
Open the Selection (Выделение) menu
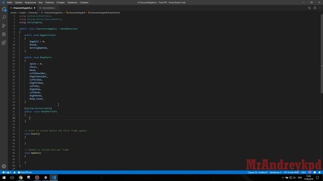pos(30,3)
